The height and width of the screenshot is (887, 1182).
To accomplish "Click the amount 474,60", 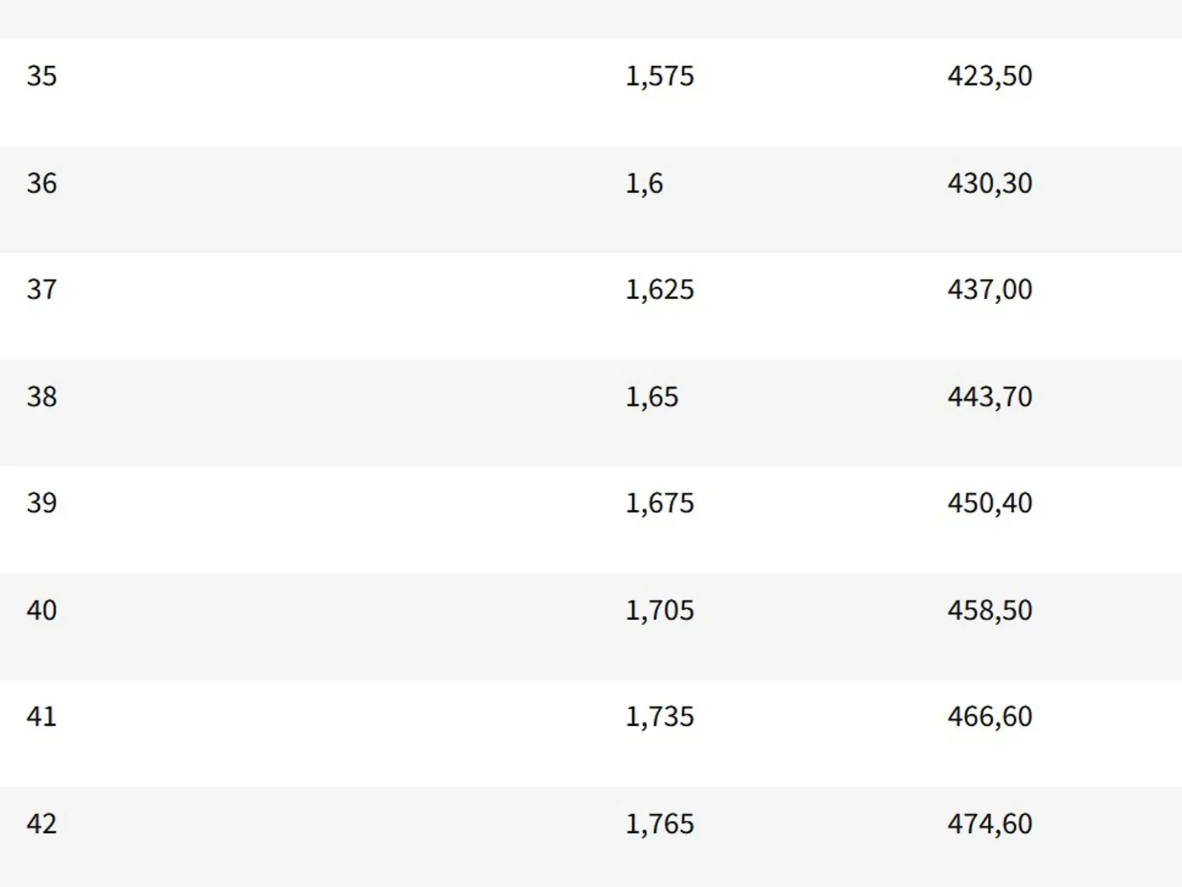I will coord(989,824).
